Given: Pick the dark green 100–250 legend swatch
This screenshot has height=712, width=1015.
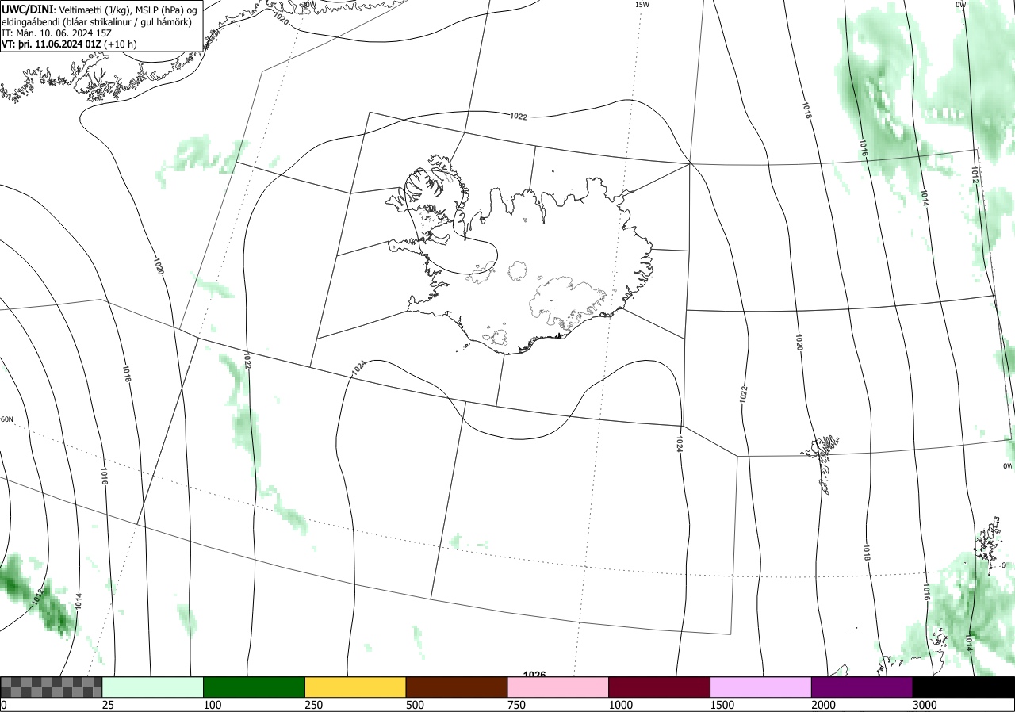Looking at the screenshot, I should tap(255, 687).
